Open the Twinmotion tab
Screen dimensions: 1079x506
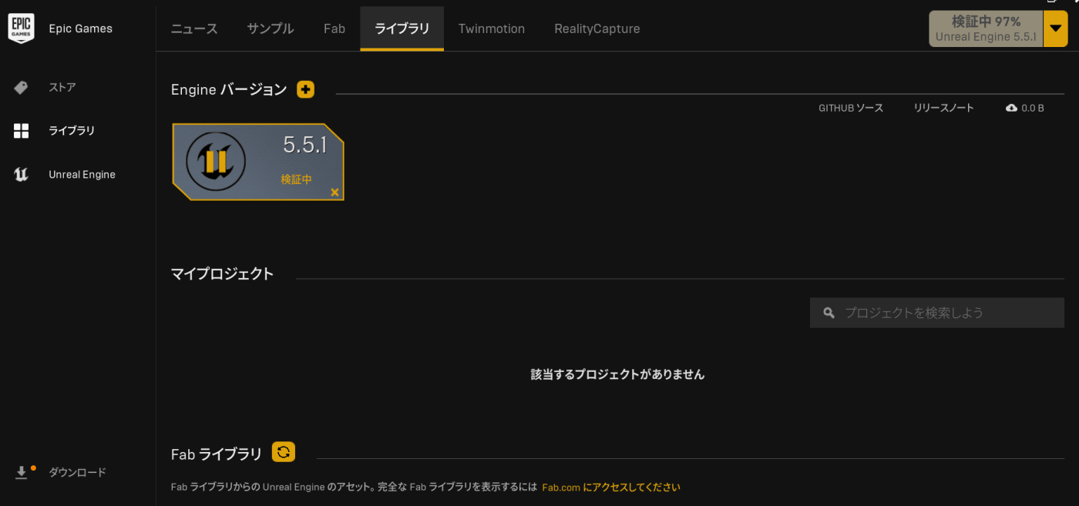pyautogui.click(x=492, y=28)
